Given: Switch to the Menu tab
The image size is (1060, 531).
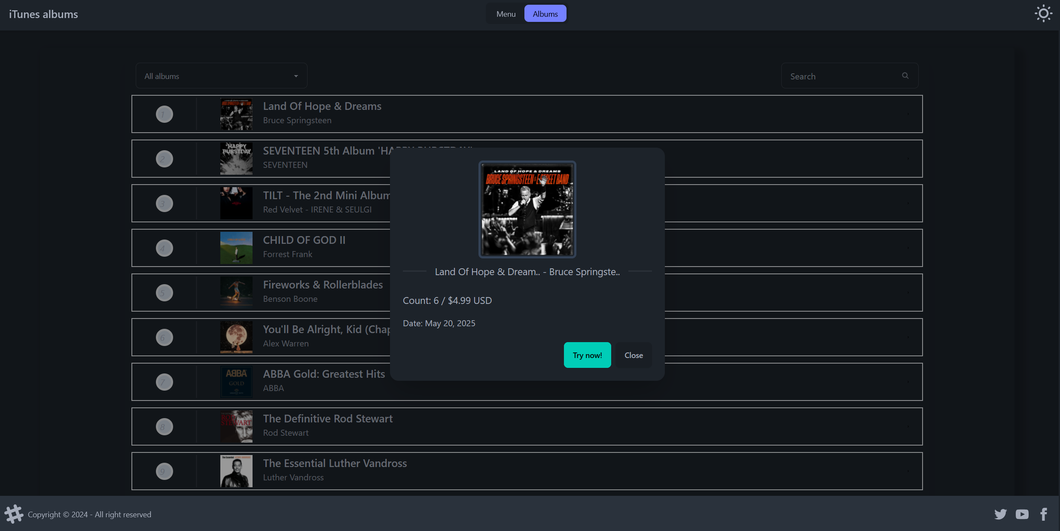Looking at the screenshot, I should (x=506, y=14).
